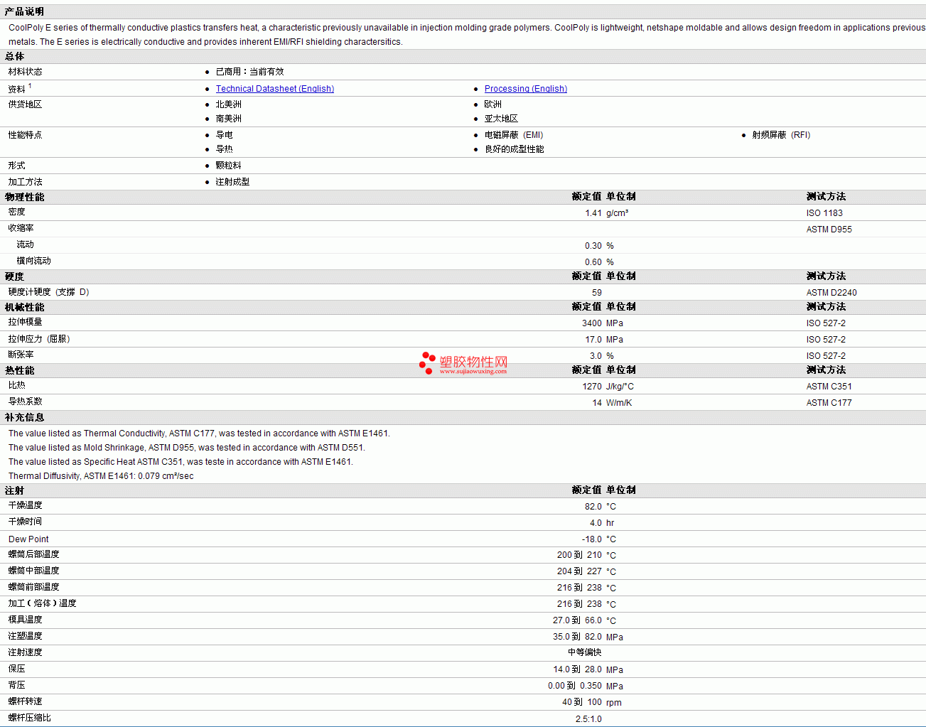Click the 良好的成型性能 feature text
This screenshot has height=727, width=926.
point(514,149)
